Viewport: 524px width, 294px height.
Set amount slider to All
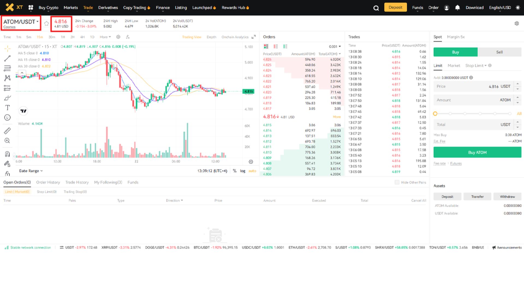tap(519, 114)
